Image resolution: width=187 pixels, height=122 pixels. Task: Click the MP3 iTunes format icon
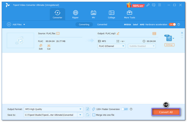[x=168, y=38]
